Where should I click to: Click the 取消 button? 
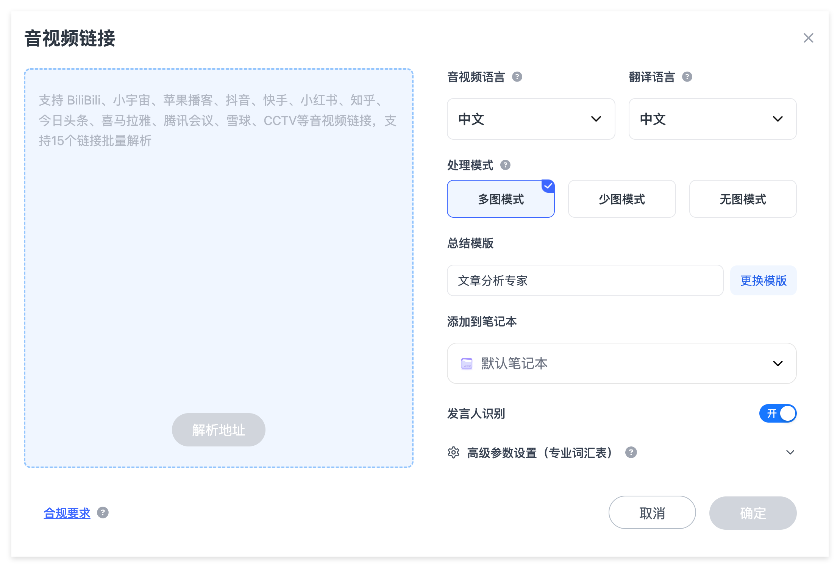tap(652, 513)
